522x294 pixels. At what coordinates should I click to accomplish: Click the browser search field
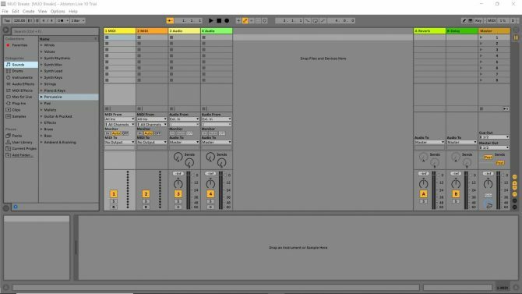[x=55, y=31]
